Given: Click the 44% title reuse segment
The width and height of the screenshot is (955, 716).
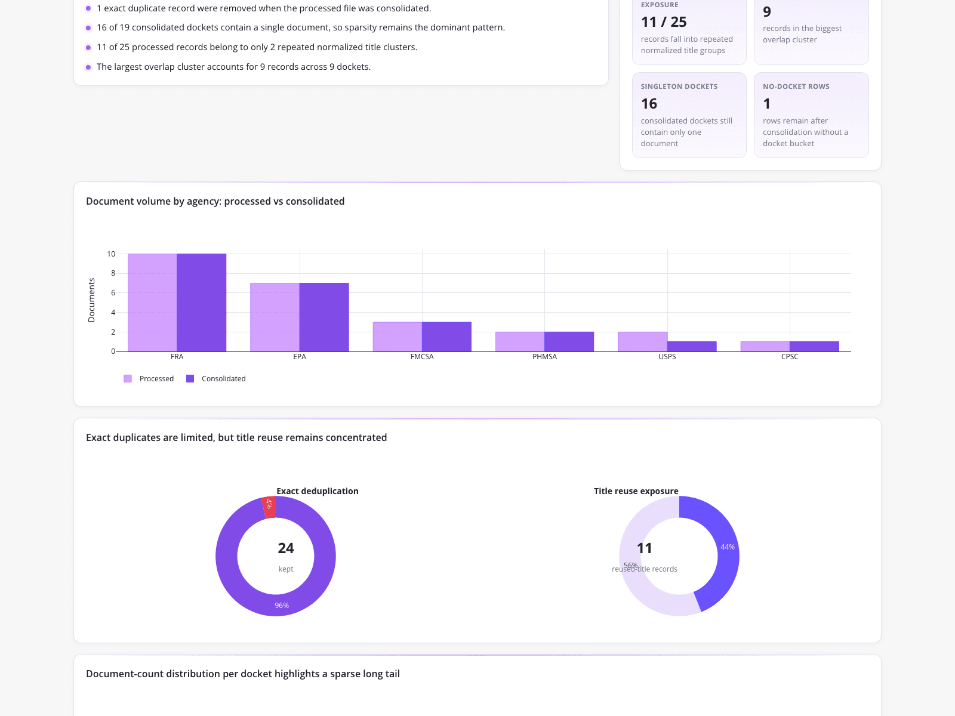Looking at the screenshot, I should [728, 547].
